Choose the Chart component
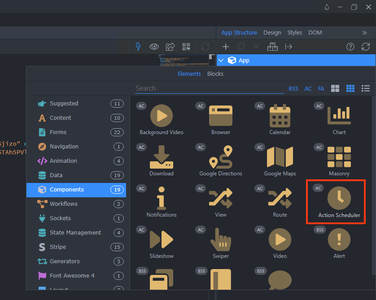The image size is (376, 300). pos(339,119)
